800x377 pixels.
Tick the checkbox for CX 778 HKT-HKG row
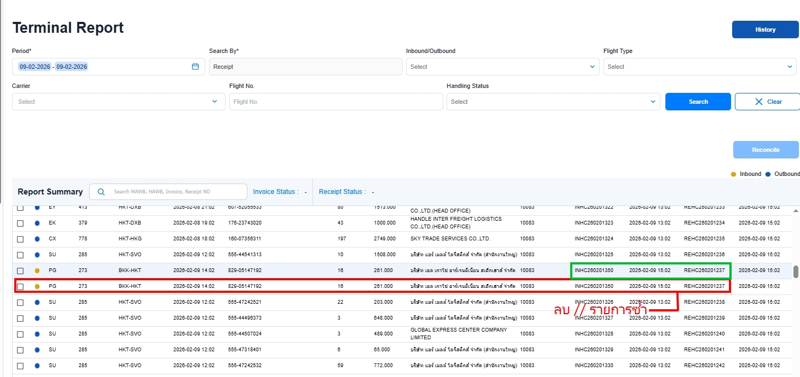pyautogui.click(x=20, y=239)
